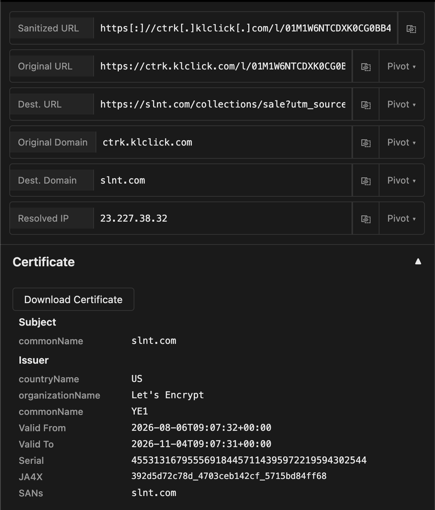
Task: Open Pivot dropdown for Original Domain
Action: (x=402, y=143)
